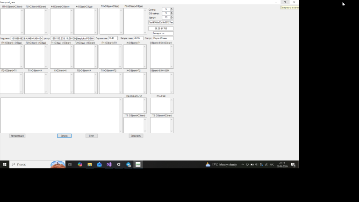Decrease the ОЗ таймы spinner value
Viewport: 359px width, 202px height.
(x=172, y=14)
